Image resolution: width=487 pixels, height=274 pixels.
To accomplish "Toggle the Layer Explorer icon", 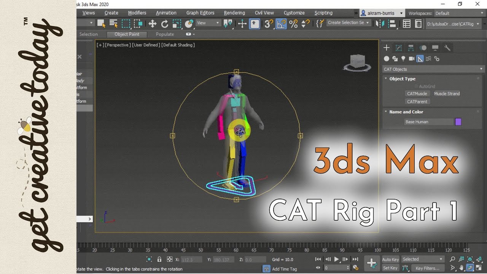I will pyautogui.click(x=419, y=24).
